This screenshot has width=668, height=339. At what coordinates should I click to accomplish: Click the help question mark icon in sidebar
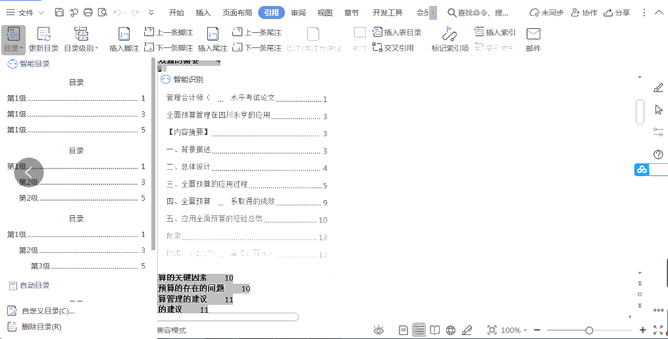658,154
